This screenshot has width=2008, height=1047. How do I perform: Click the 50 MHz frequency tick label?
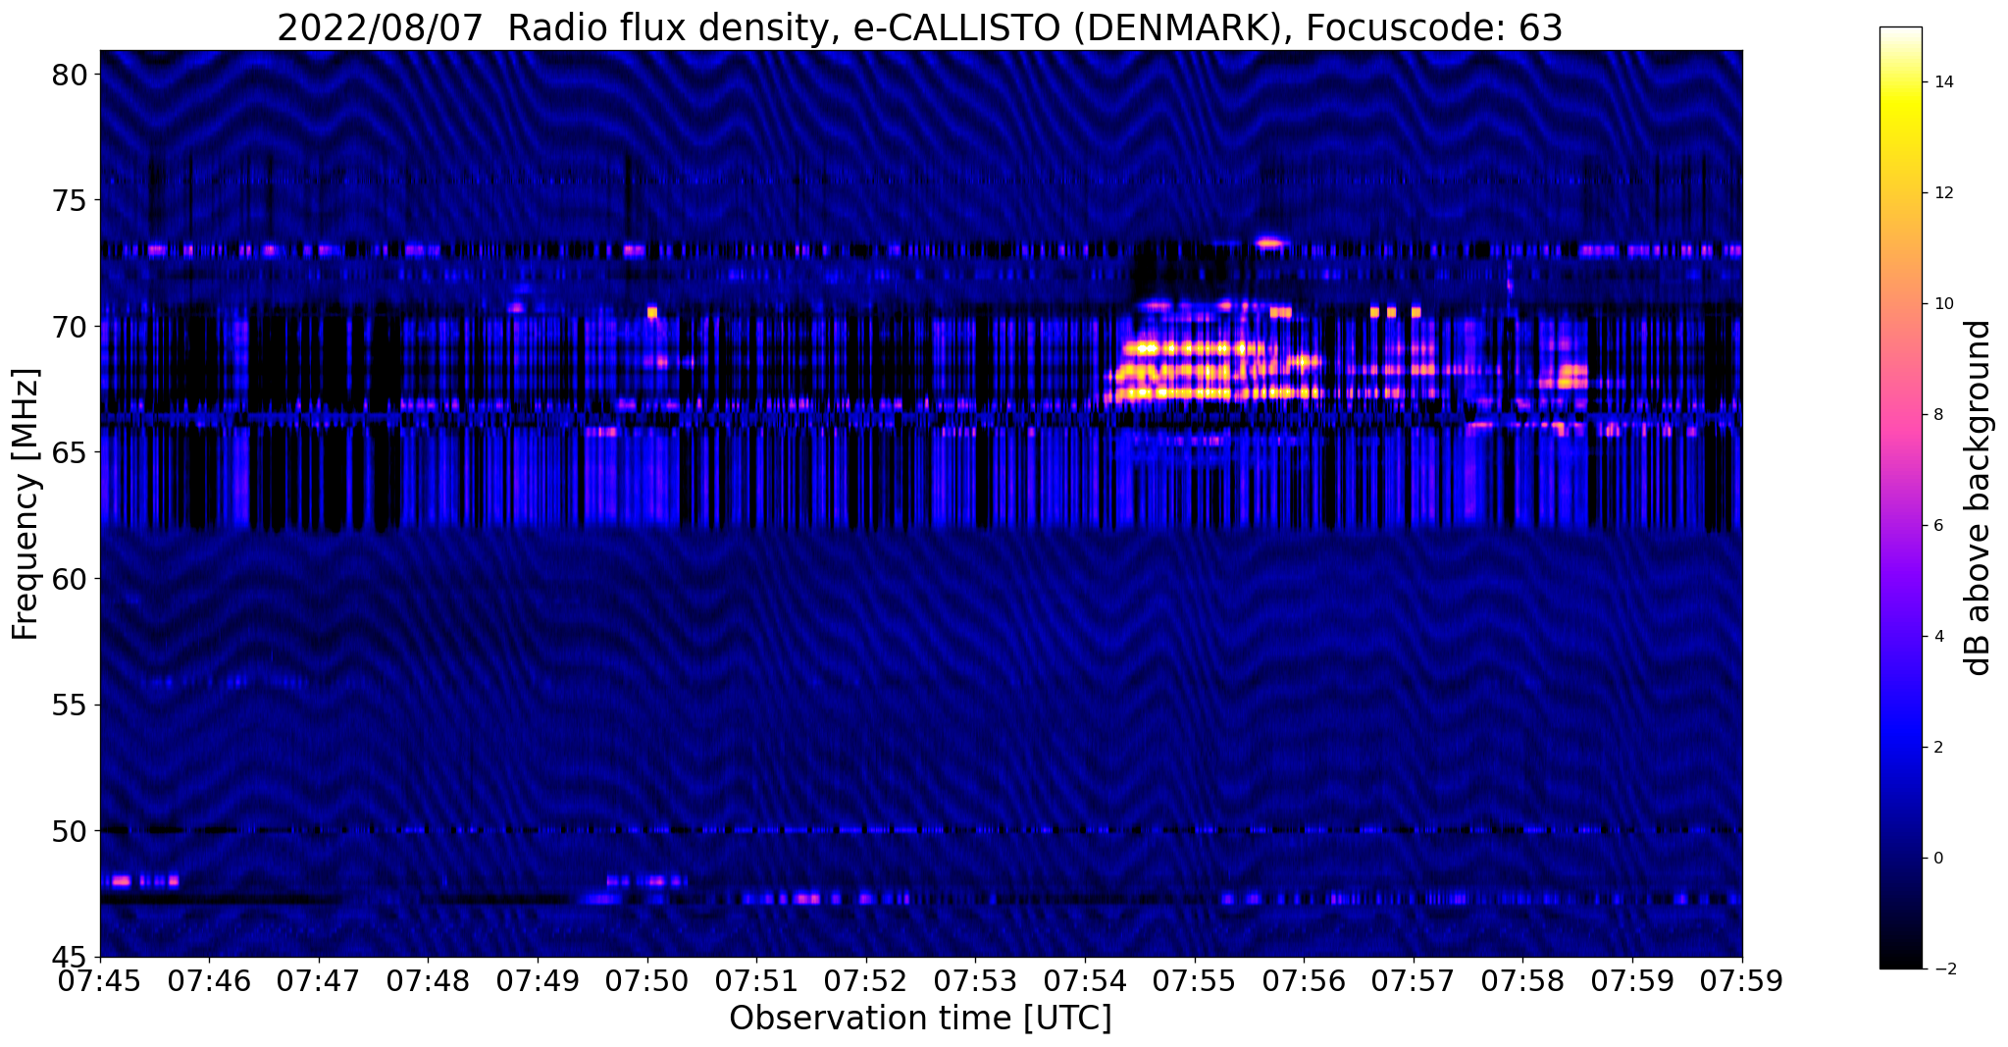coord(71,831)
